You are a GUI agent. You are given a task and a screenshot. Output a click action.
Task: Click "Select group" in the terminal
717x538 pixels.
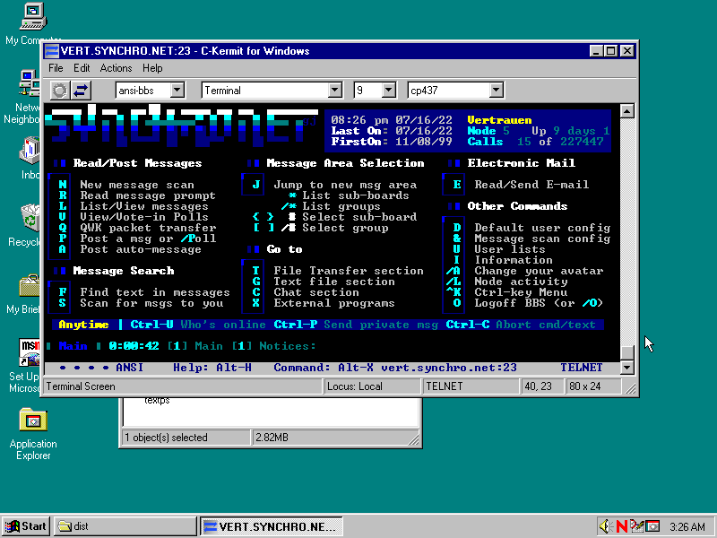(345, 228)
